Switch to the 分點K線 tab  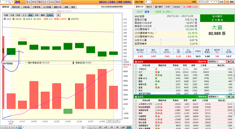pos(26,7)
